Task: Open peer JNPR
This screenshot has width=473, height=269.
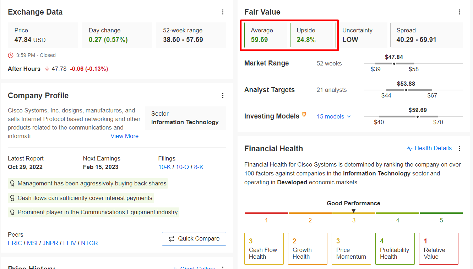Action: [x=50, y=243]
